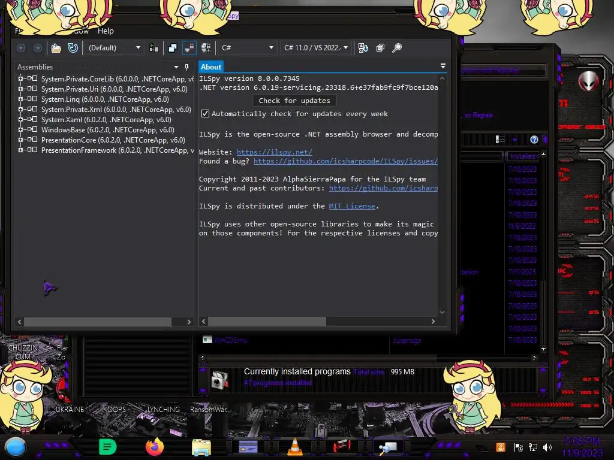Click the view options icon in Programs window
Image resolution: width=614 pixels, height=460 pixels.
500,140
